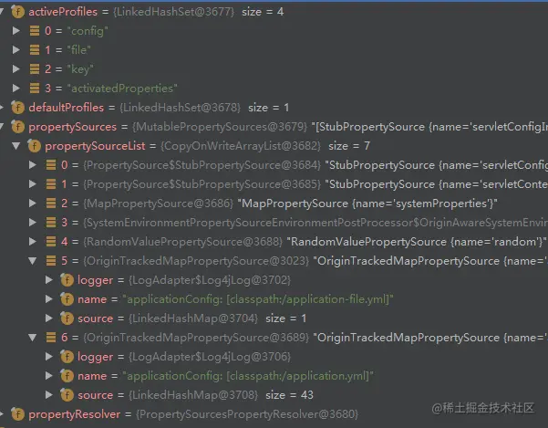Click the list icon of StubPropertySource@3685 row
Image resolution: width=548 pixels, height=428 pixels.
(51, 184)
